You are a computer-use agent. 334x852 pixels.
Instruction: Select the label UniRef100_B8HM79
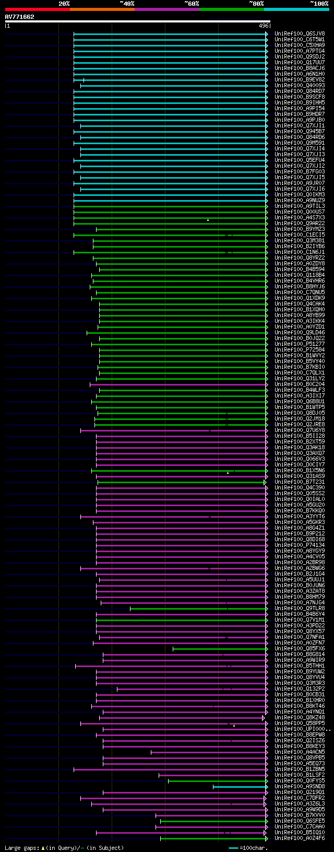click(x=300, y=597)
